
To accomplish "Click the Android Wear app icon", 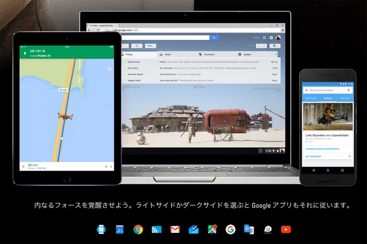I will coord(101,229).
